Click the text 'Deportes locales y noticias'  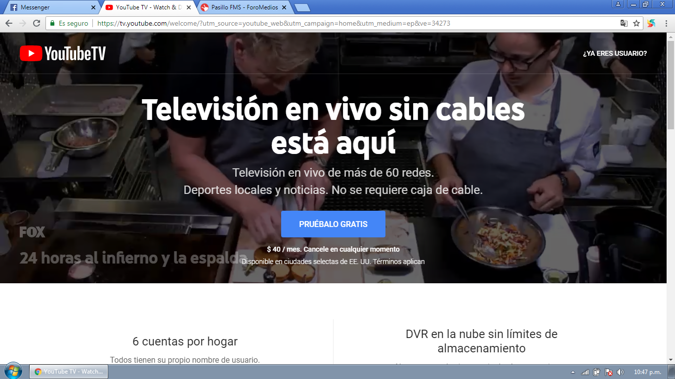pyautogui.click(x=253, y=189)
